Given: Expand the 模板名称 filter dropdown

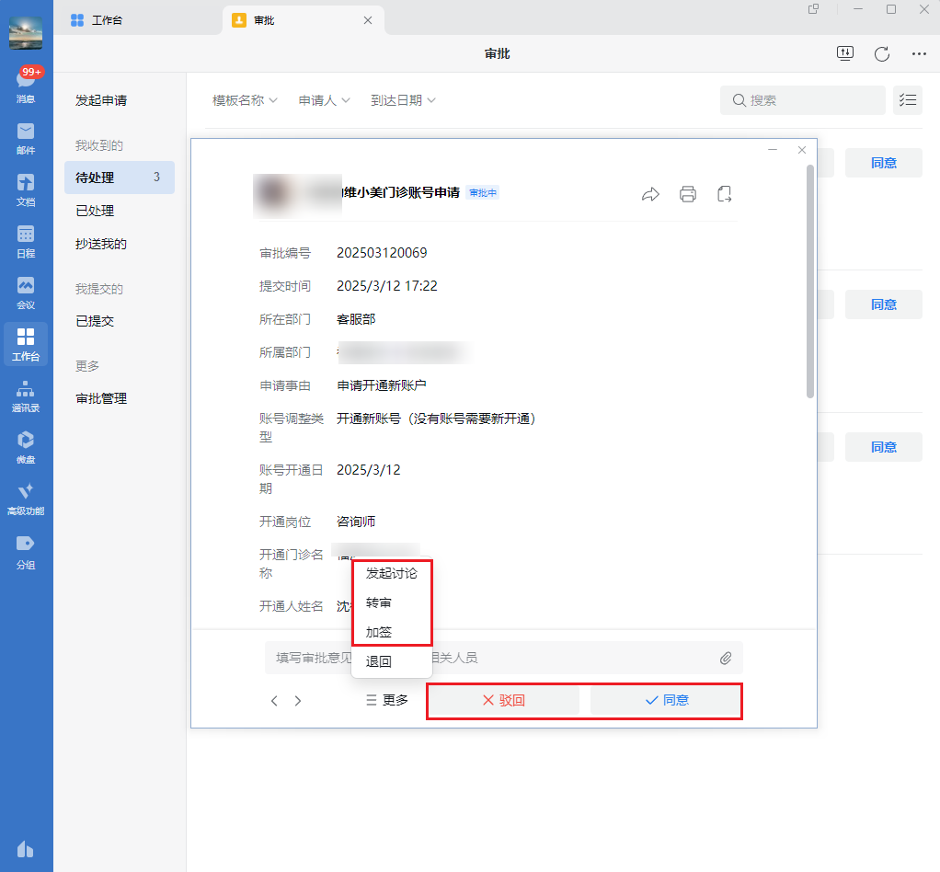Looking at the screenshot, I should (x=245, y=100).
